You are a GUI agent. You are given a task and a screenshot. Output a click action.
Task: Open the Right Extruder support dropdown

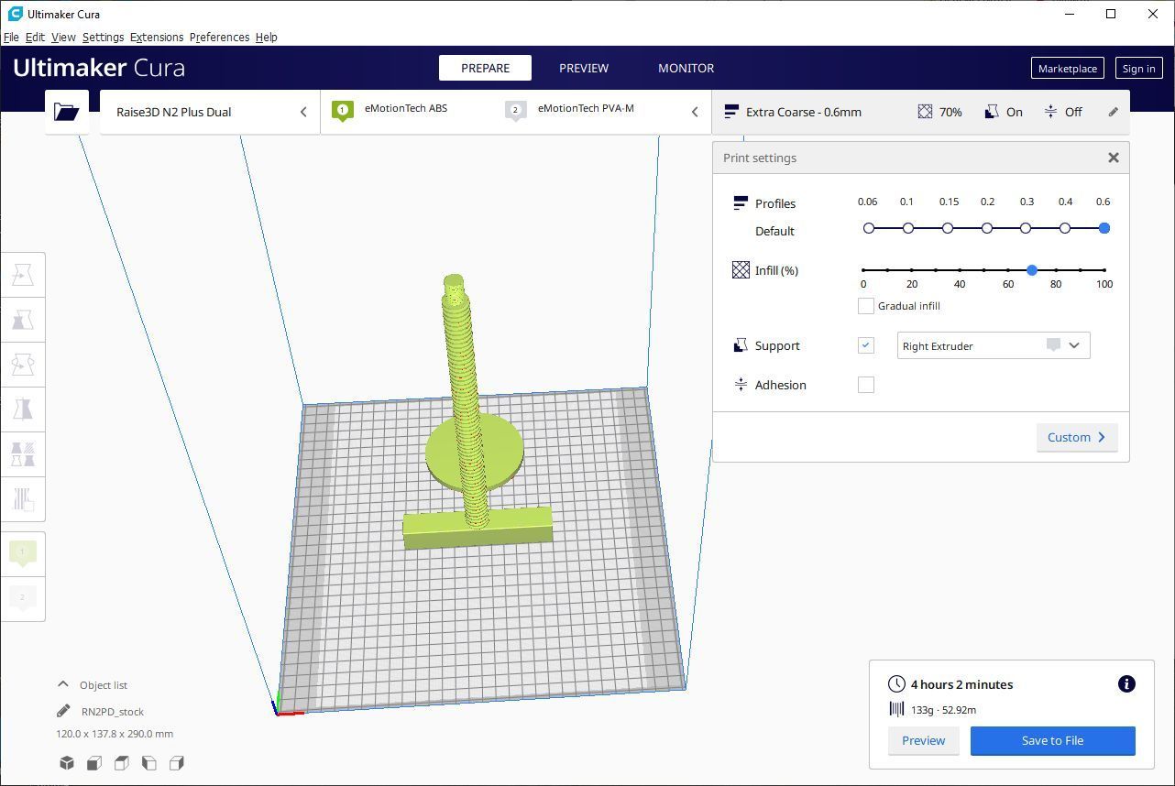click(994, 345)
